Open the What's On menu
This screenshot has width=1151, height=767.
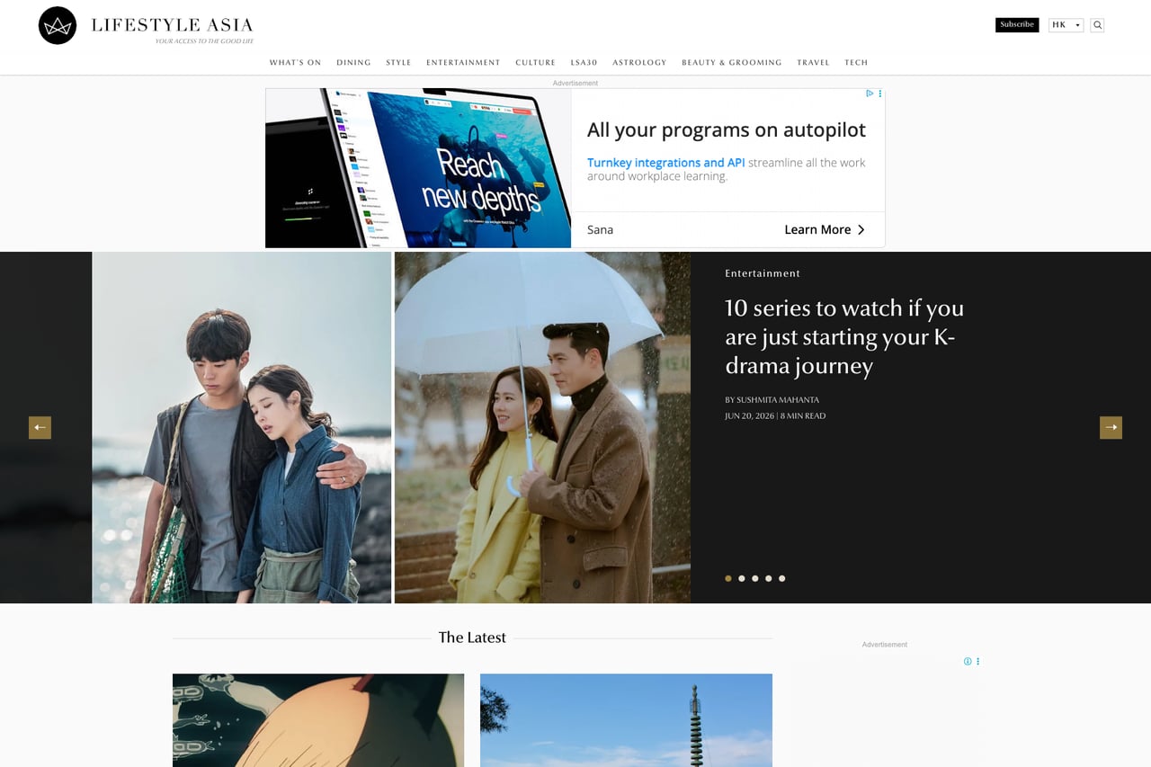(295, 63)
